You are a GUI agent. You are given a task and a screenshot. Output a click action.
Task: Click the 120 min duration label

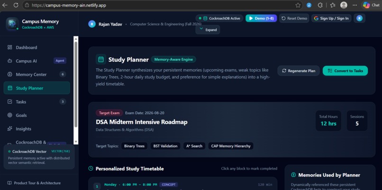(265, 185)
